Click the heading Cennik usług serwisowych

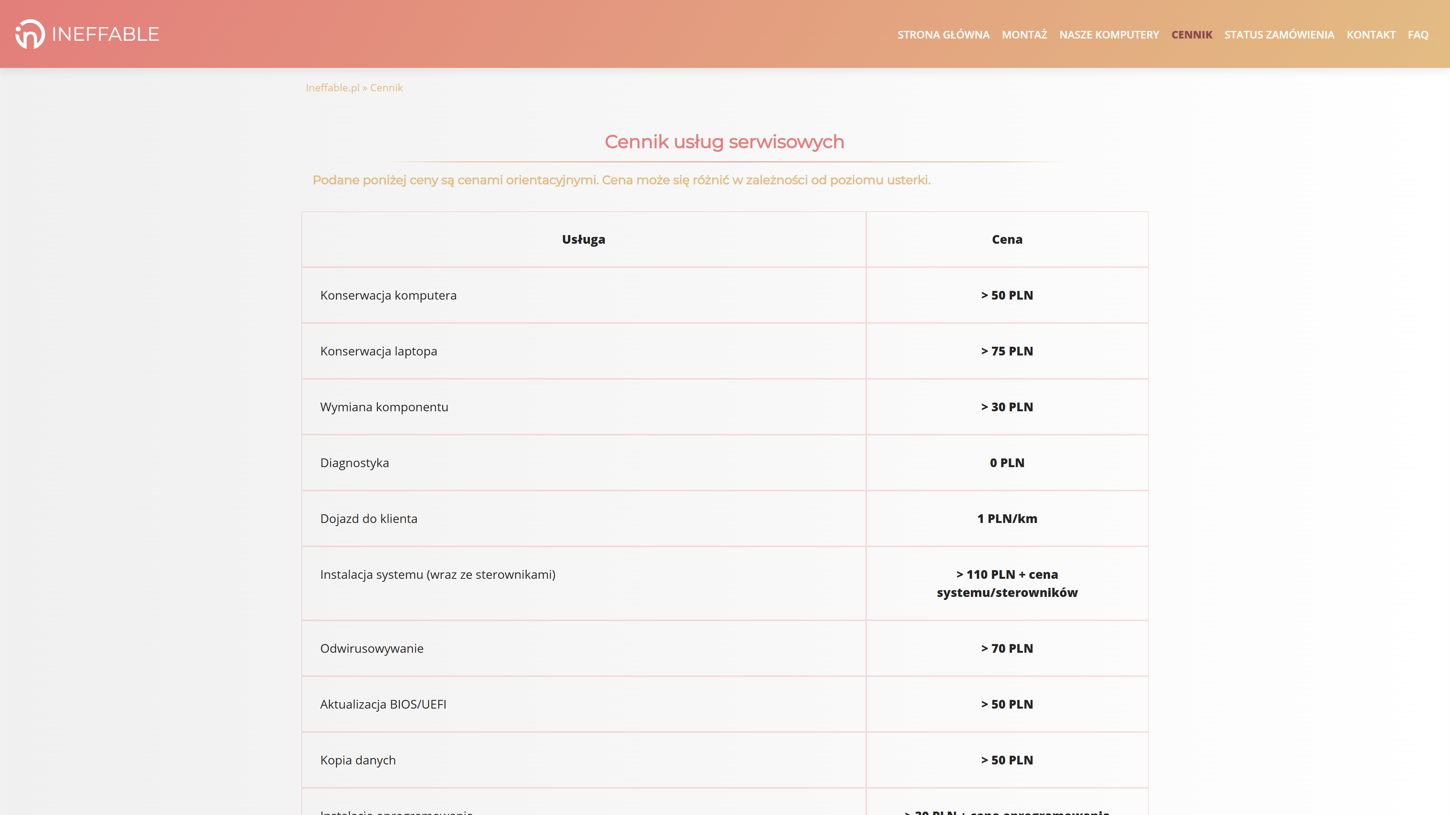pyautogui.click(x=725, y=142)
